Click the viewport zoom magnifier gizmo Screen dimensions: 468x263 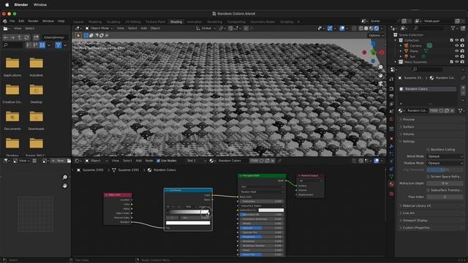click(x=380, y=67)
